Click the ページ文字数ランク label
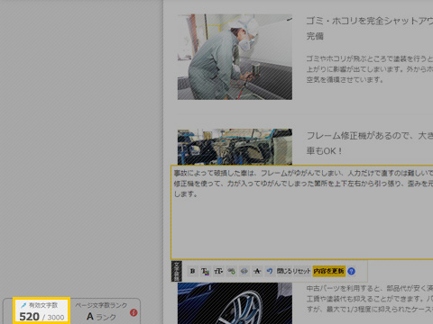The image size is (433, 324). coord(101,305)
